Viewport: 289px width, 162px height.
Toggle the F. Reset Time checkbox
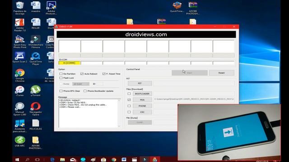click(104, 74)
